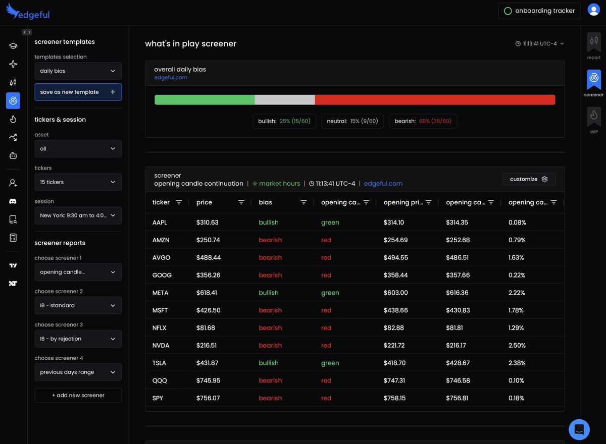Filter the bias column
606x444 pixels.
point(304,202)
